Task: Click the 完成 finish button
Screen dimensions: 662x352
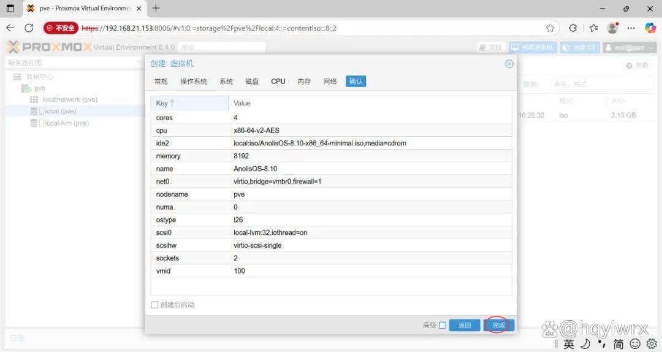Action: 498,325
